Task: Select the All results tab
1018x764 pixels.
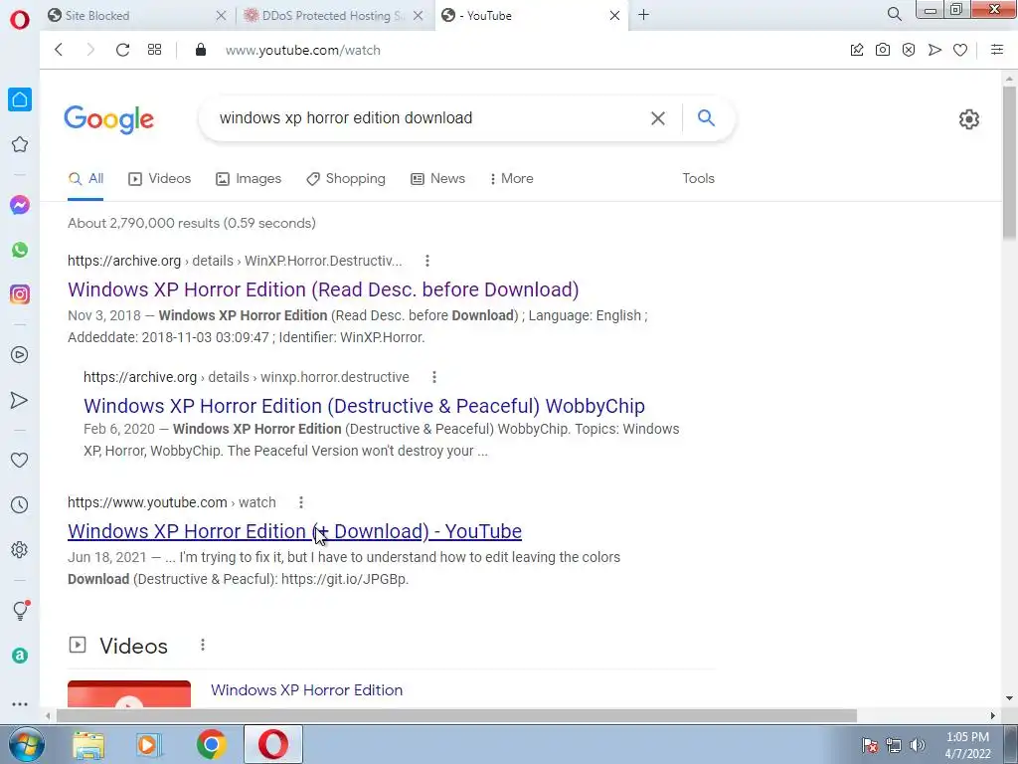Action: (85, 179)
